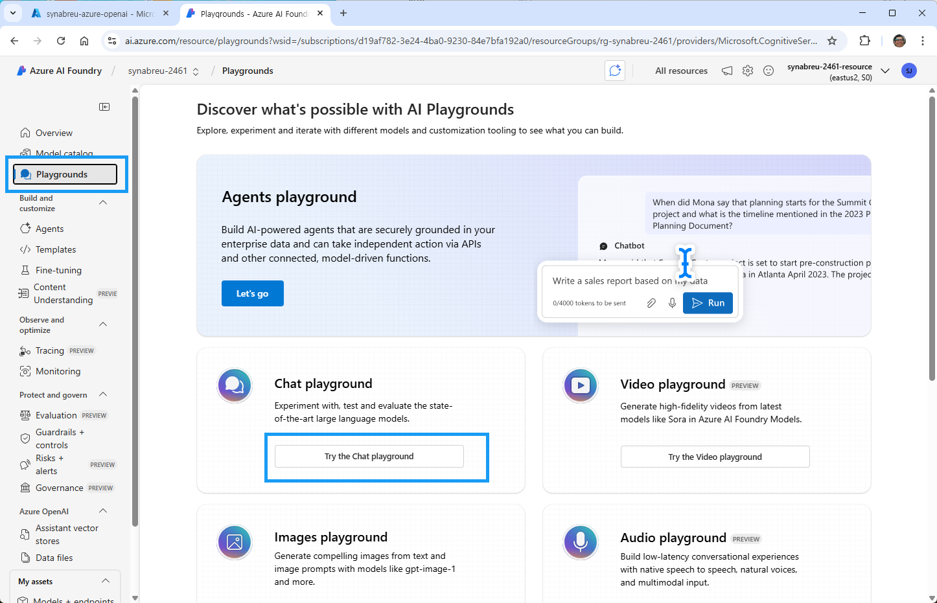Open the Chrome profile picture
Screen dimensions: 937x603
click(x=899, y=41)
